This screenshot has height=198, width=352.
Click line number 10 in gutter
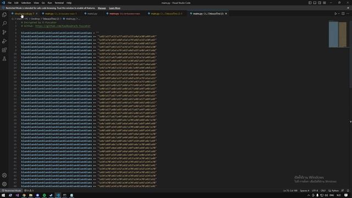[x=15, y=54]
